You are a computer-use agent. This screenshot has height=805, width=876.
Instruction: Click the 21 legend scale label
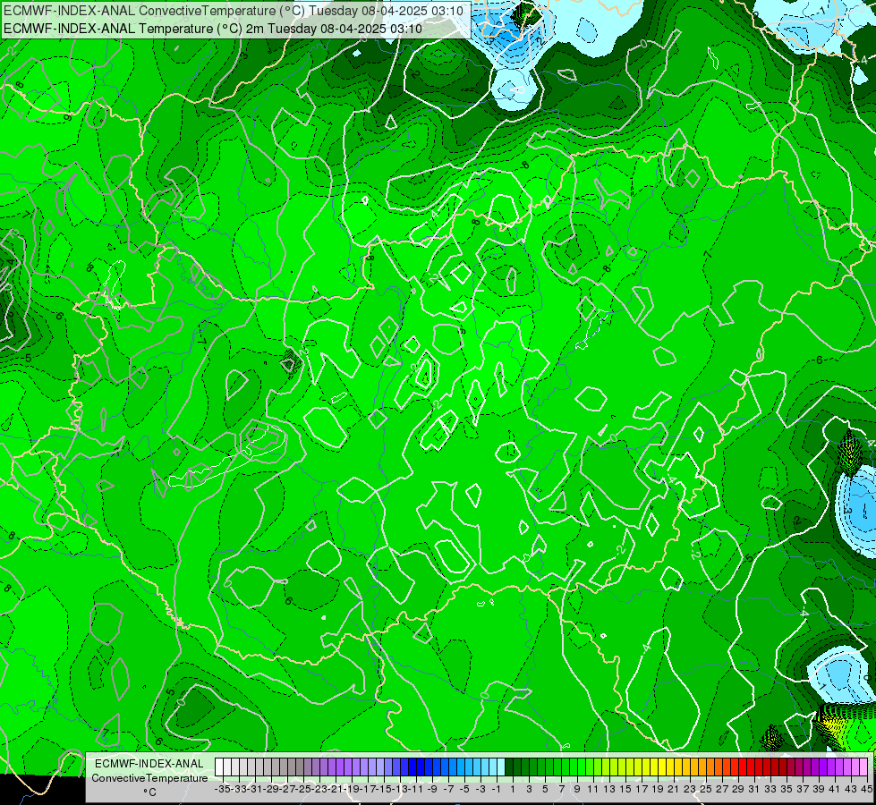(673, 789)
